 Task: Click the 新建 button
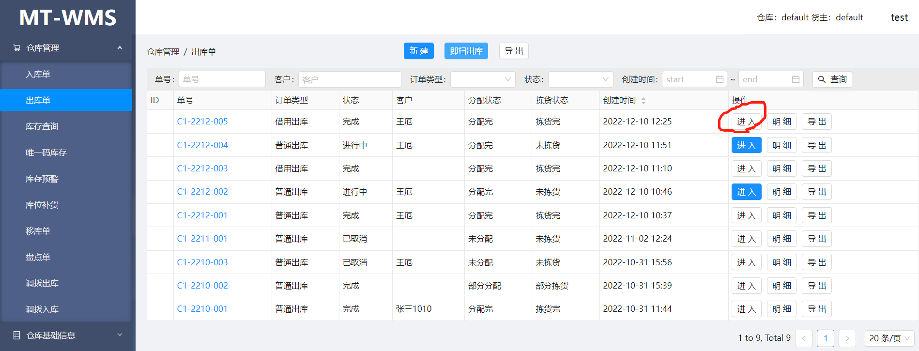pos(419,51)
